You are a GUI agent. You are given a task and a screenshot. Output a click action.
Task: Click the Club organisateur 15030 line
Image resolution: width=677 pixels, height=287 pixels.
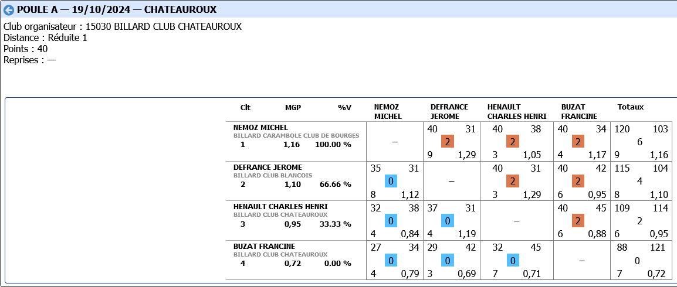point(123,27)
